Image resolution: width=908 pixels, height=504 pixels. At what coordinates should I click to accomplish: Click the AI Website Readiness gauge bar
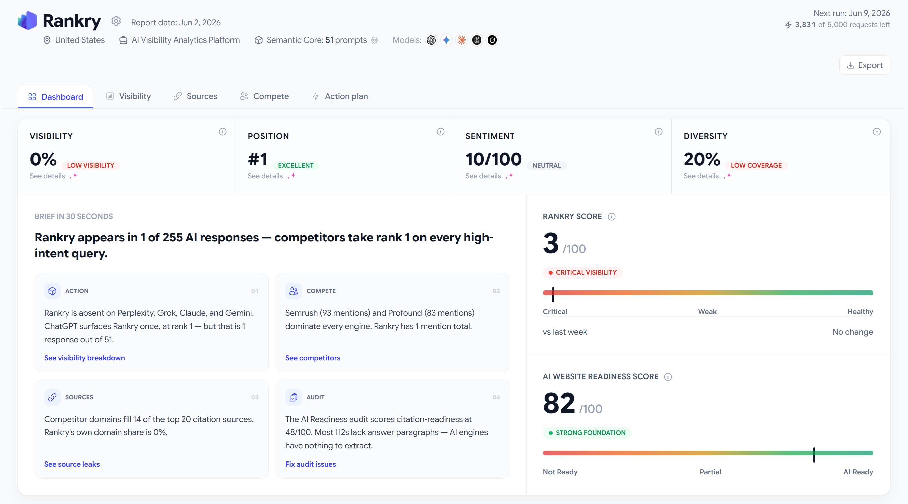[x=708, y=453]
